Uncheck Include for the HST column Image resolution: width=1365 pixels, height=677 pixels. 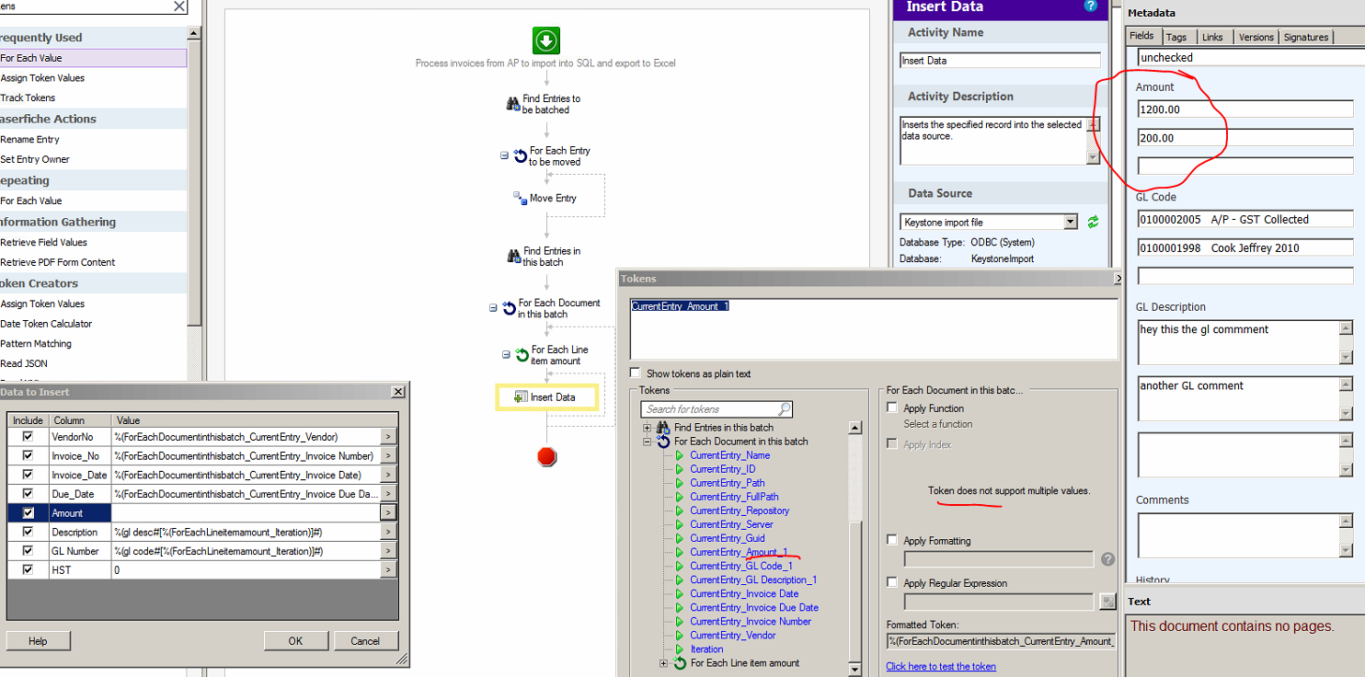(28, 569)
